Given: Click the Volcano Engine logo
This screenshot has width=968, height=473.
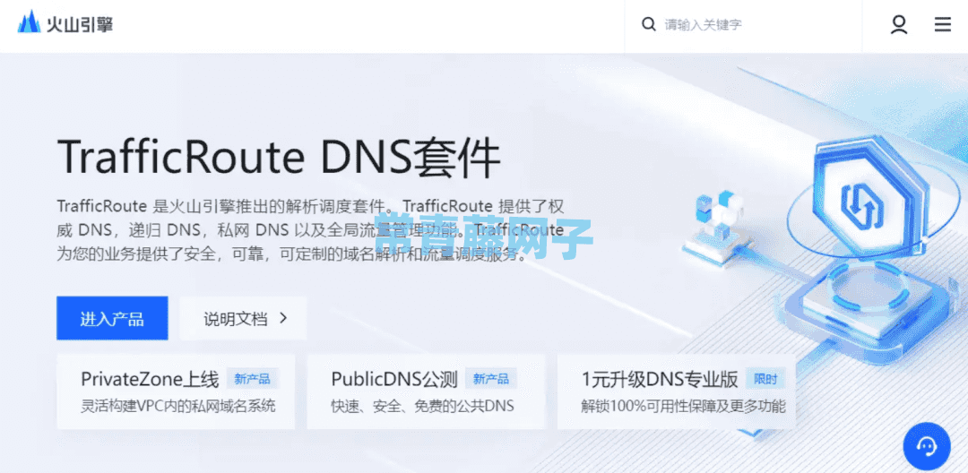Looking at the screenshot, I should (65, 23).
